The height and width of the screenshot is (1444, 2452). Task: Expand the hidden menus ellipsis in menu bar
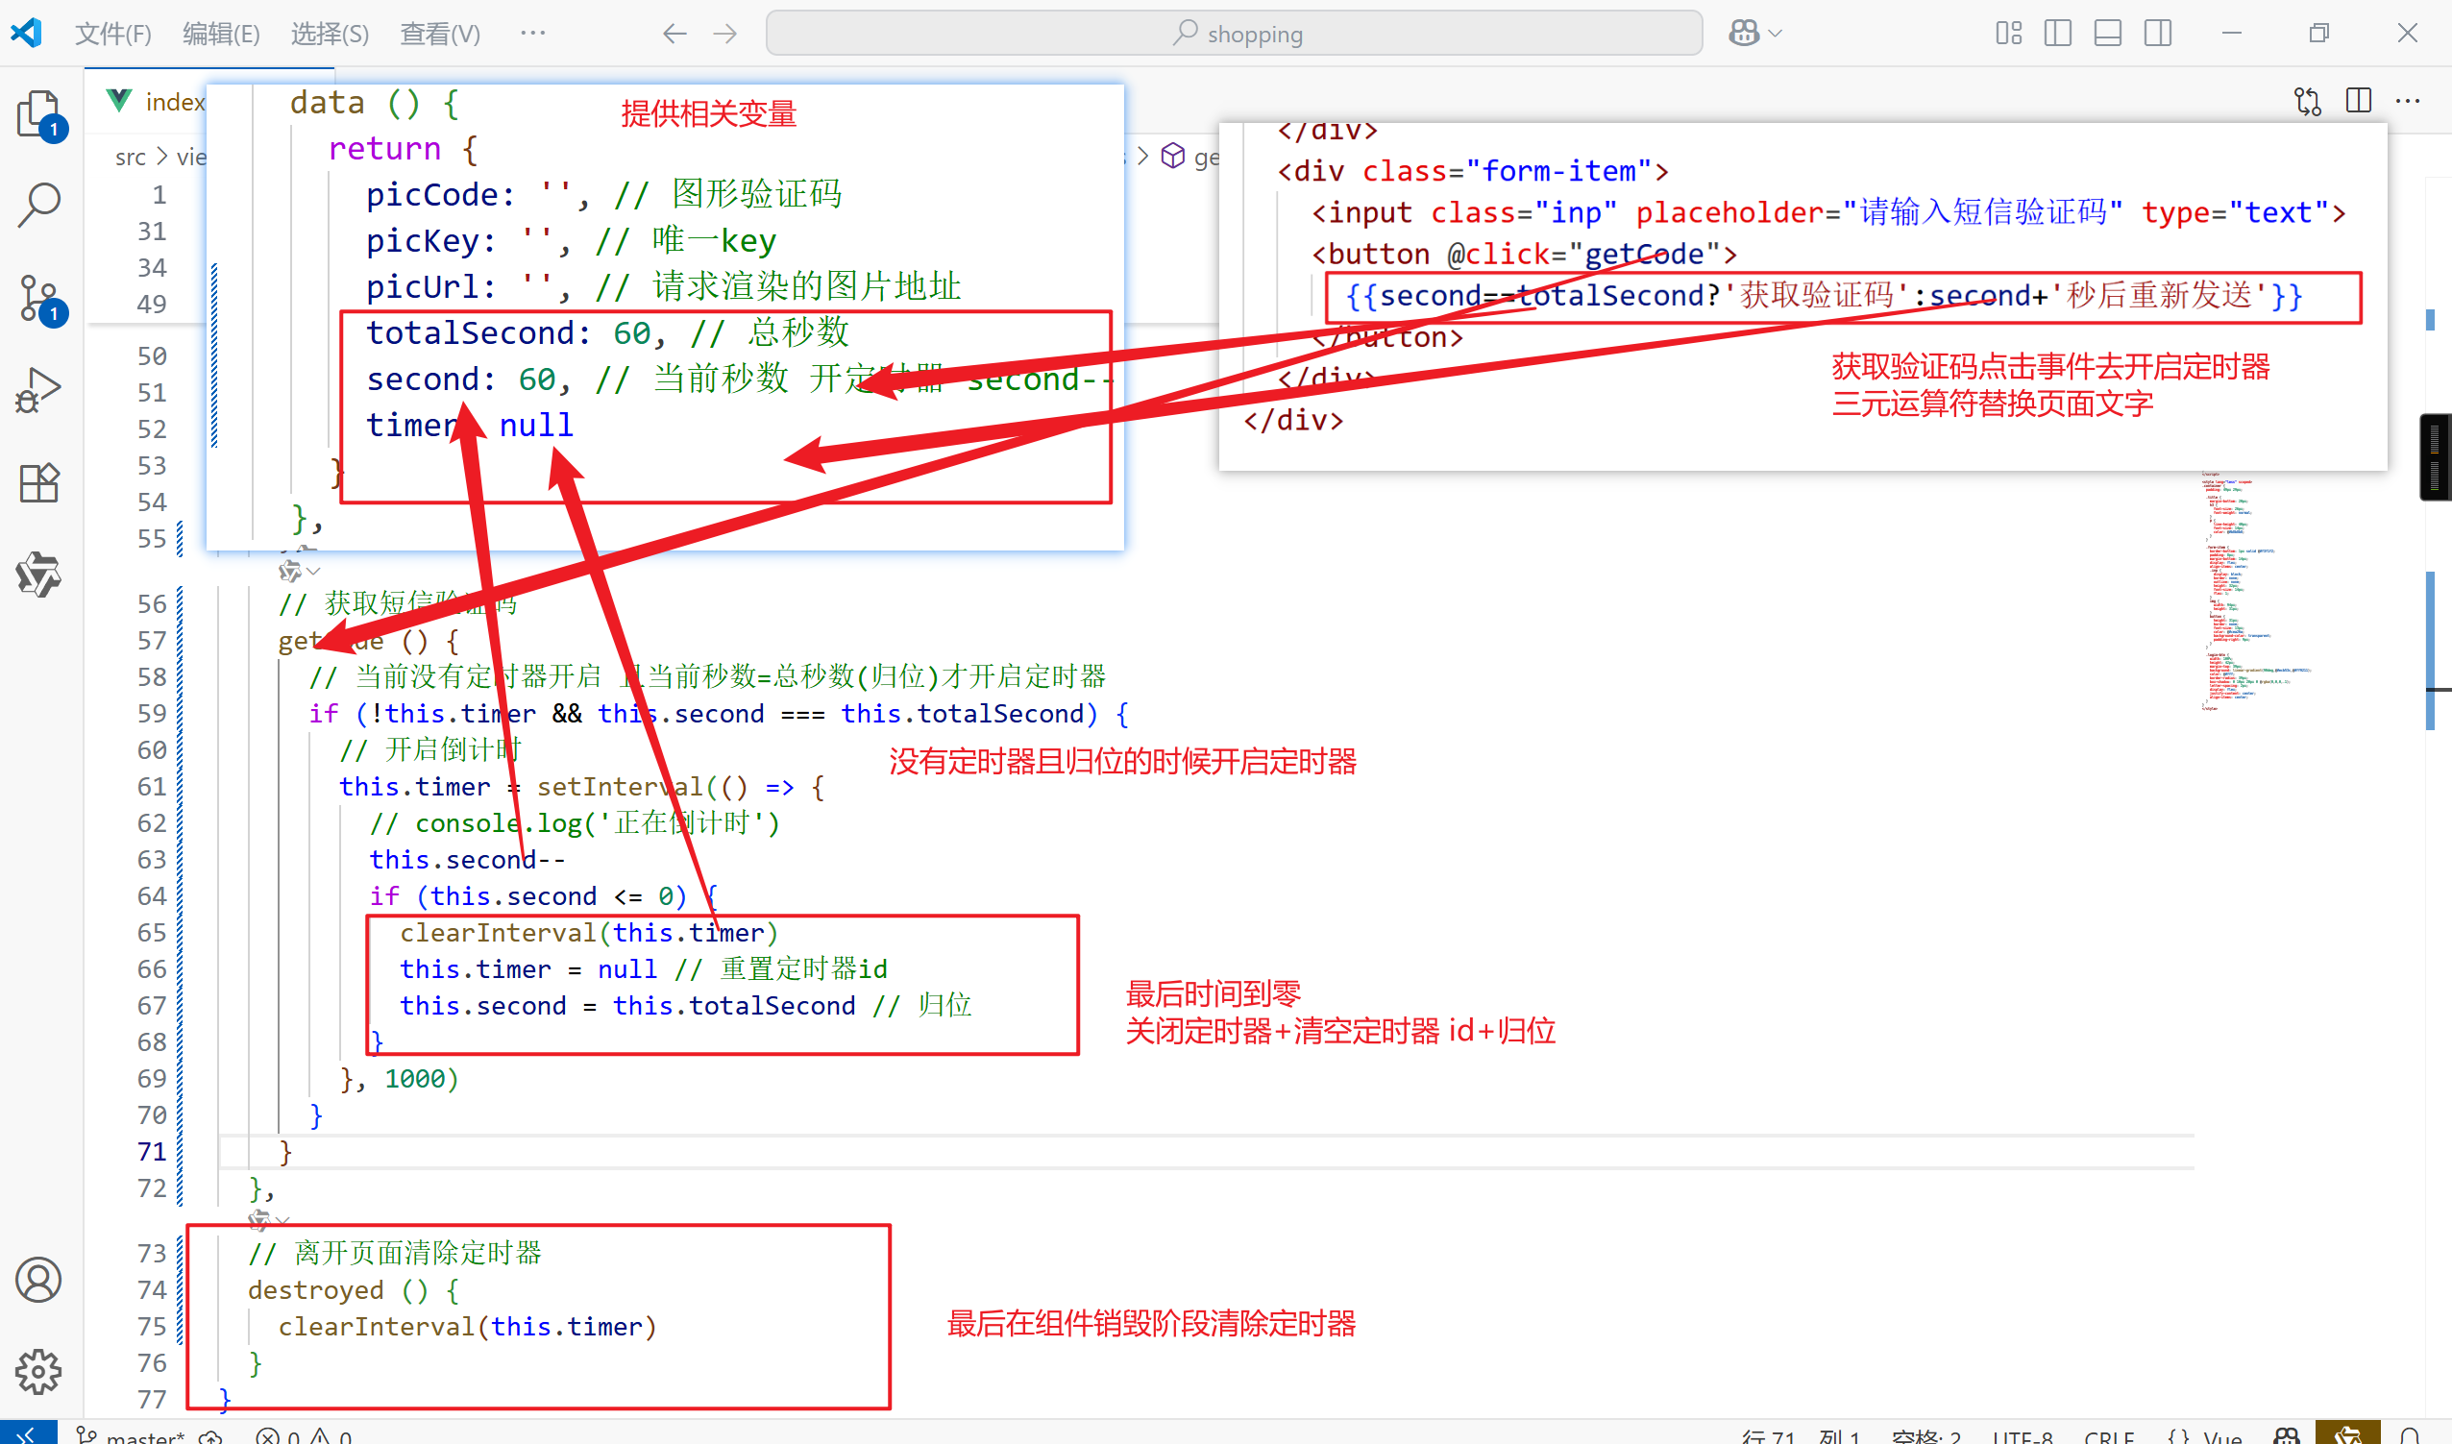[532, 33]
